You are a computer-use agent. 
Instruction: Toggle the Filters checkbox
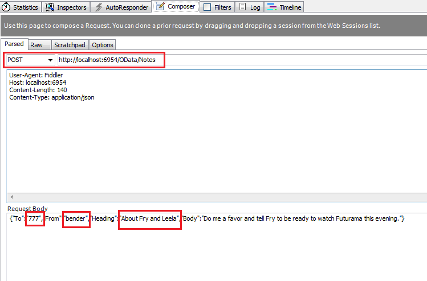(x=208, y=7)
